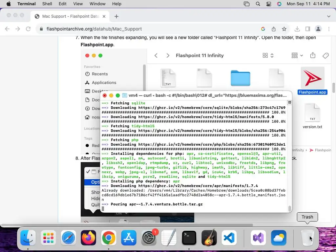The image size is (336, 252).
Task: Click the page horizontal scrollbar
Action: pyautogui.click(x=127, y=225)
